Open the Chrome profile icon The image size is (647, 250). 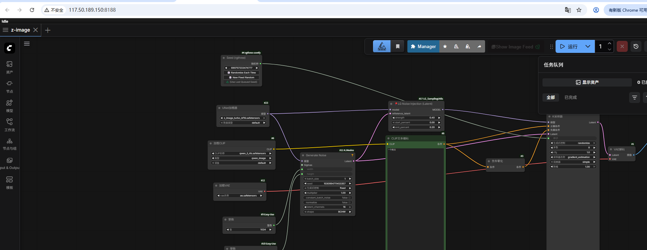click(596, 10)
